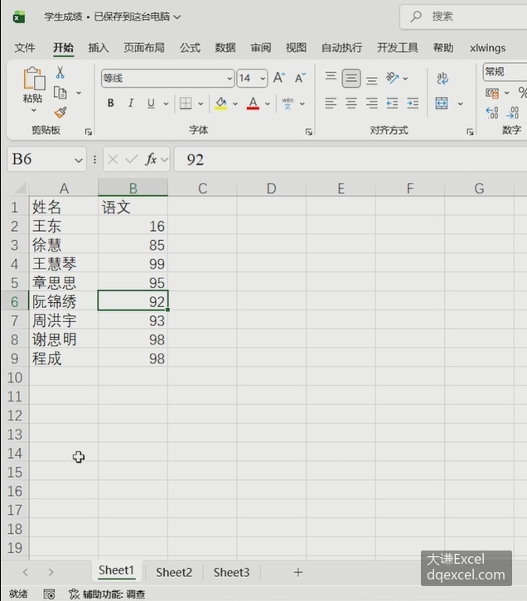Switch to the 公式 ribbon tab

coord(190,48)
